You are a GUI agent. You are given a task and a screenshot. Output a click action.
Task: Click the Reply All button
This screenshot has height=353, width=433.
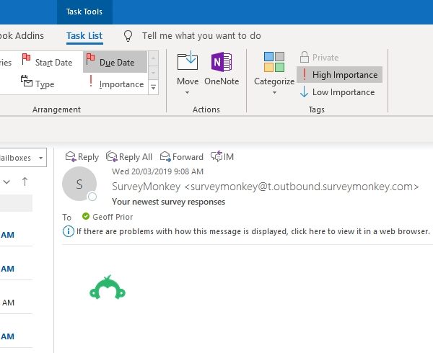(129, 157)
